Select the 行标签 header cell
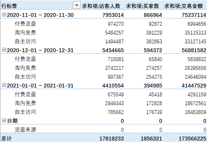The width and height of the screenshot is (207, 142). pyautogui.click(x=9, y=6)
